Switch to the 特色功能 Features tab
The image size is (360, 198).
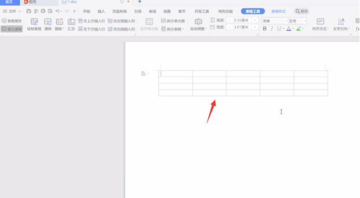[225, 11]
